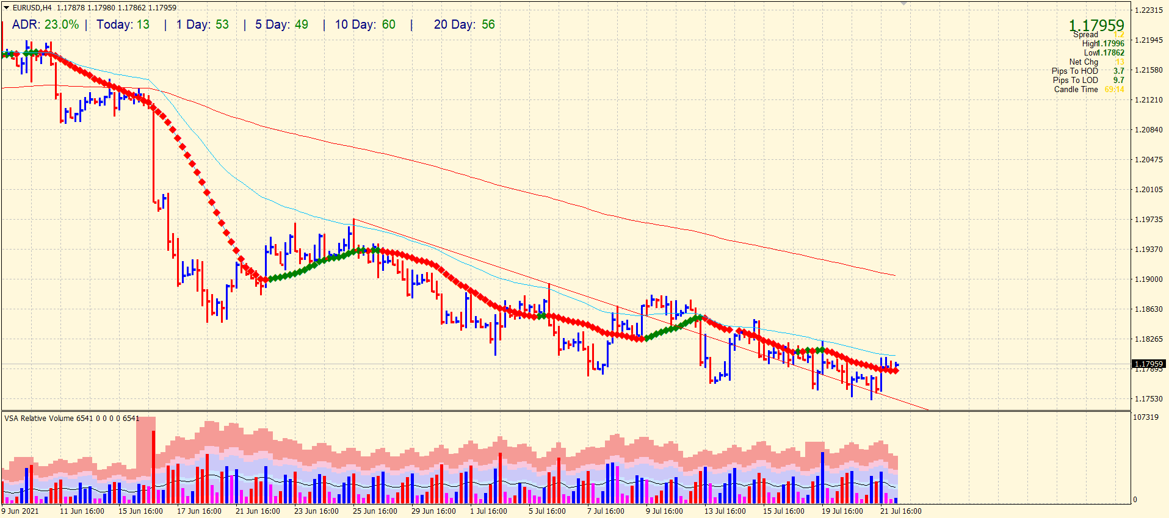The width and height of the screenshot is (1169, 518).
Task: Click the large 1.17959 price display
Action: (x=1096, y=26)
